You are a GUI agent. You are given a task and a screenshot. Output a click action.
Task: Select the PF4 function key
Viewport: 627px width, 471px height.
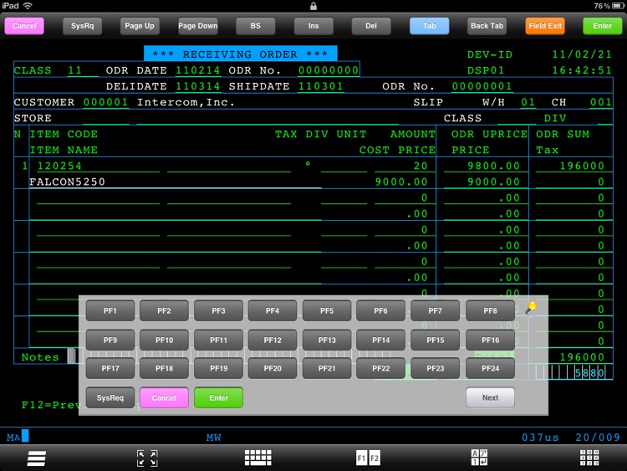(x=273, y=310)
